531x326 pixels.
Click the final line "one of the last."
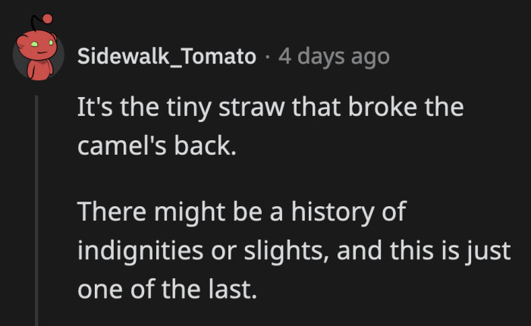tap(168, 290)
